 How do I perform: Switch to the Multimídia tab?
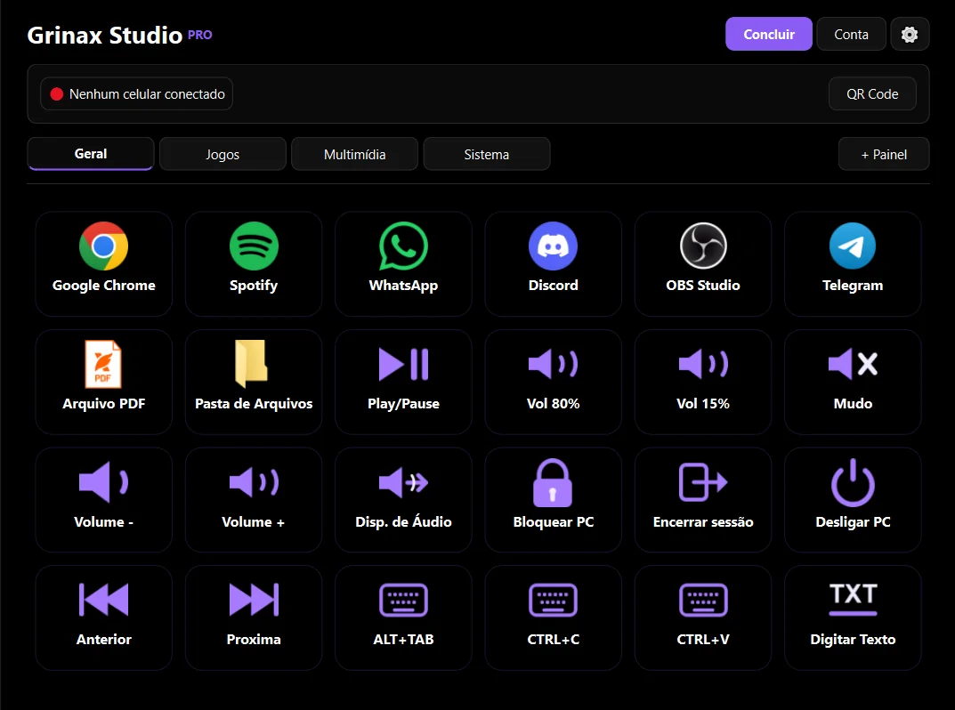coord(354,154)
